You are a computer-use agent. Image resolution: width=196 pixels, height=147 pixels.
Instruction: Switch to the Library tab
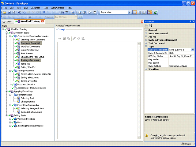tap(7, 22)
